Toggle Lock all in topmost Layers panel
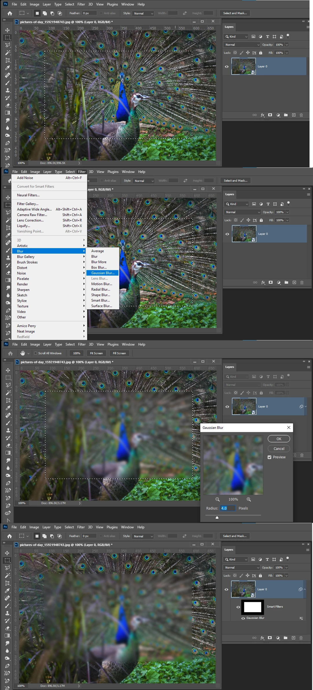The height and width of the screenshot is (690, 313). [261, 53]
